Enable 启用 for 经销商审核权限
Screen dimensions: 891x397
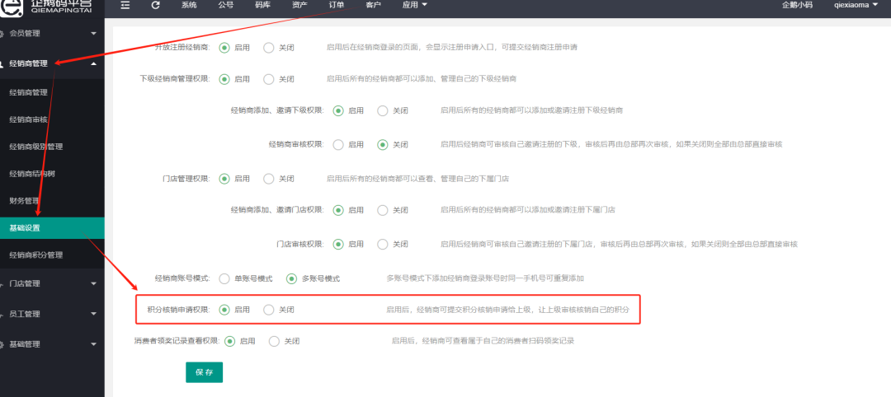point(338,144)
